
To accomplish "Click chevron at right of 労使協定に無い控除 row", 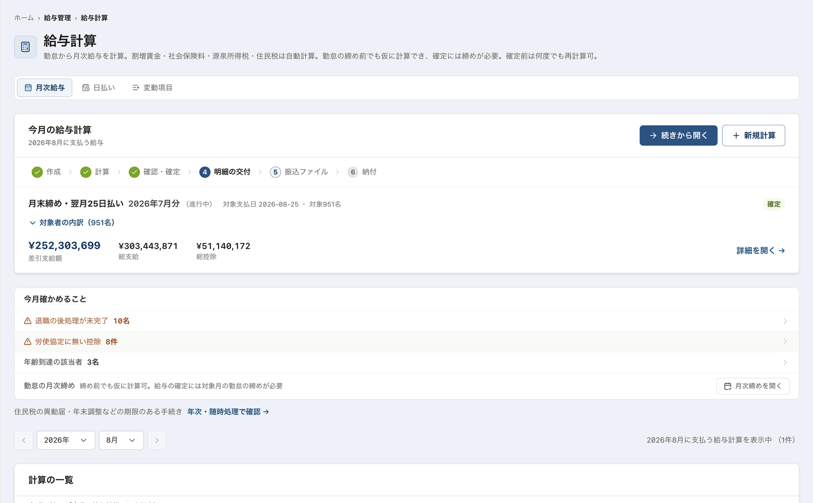I will pos(785,342).
